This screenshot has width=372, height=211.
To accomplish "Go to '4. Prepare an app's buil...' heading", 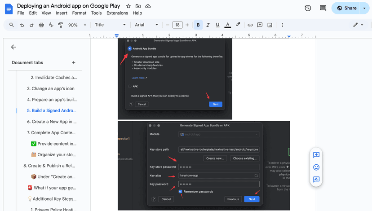I will point(52,100).
